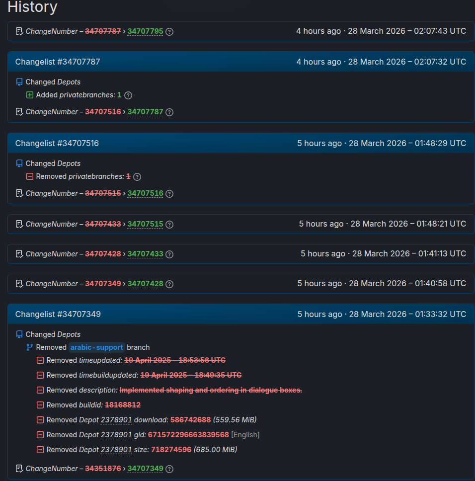Open Depot 2378901 link in gid row
This screenshot has height=481, width=475.
pyautogui.click(x=116, y=435)
